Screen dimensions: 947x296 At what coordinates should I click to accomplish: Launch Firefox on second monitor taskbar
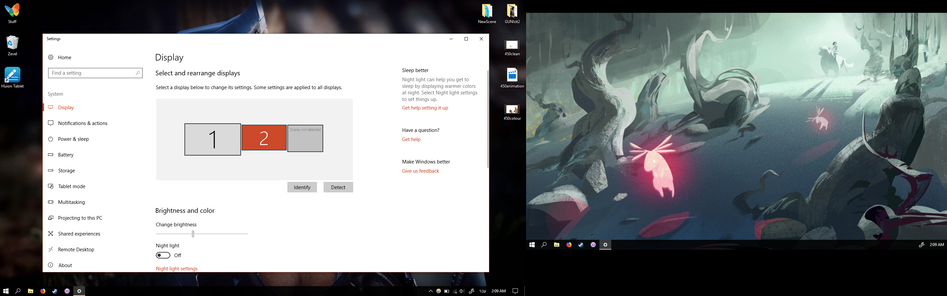click(569, 244)
